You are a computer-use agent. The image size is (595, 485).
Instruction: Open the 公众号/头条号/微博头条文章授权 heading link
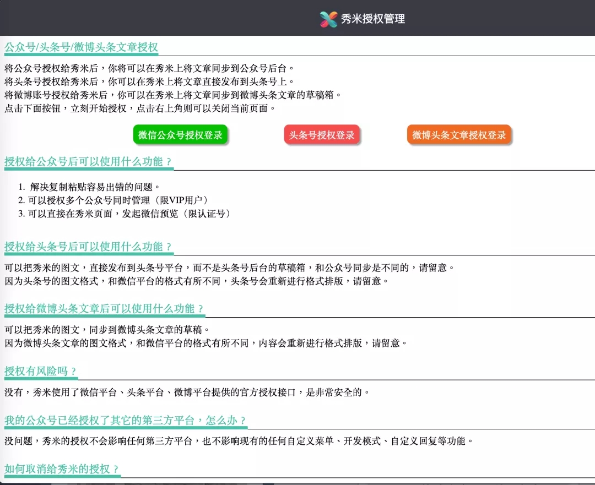coord(80,48)
